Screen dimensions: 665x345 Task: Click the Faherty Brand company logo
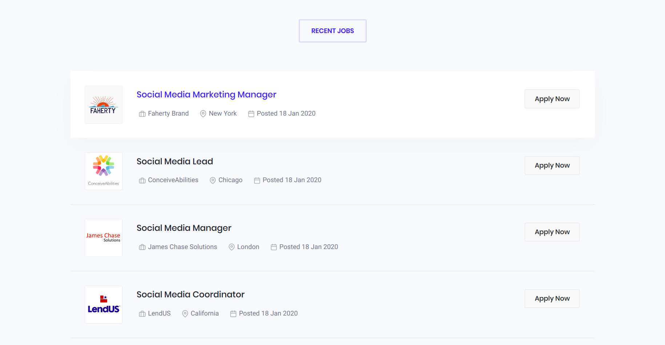(103, 104)
